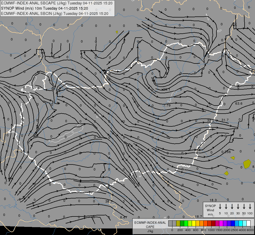The height and width of the screenshot is (235, 255).
Task: Click the ECMWF-INDEX-ANAL text in the CAPE legend
Action: tap(150, 223)
